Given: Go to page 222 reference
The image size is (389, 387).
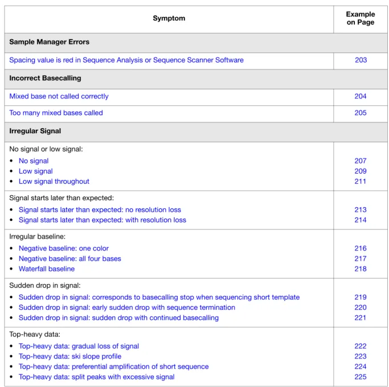Looking at the screenshot, I should [361, 346].
